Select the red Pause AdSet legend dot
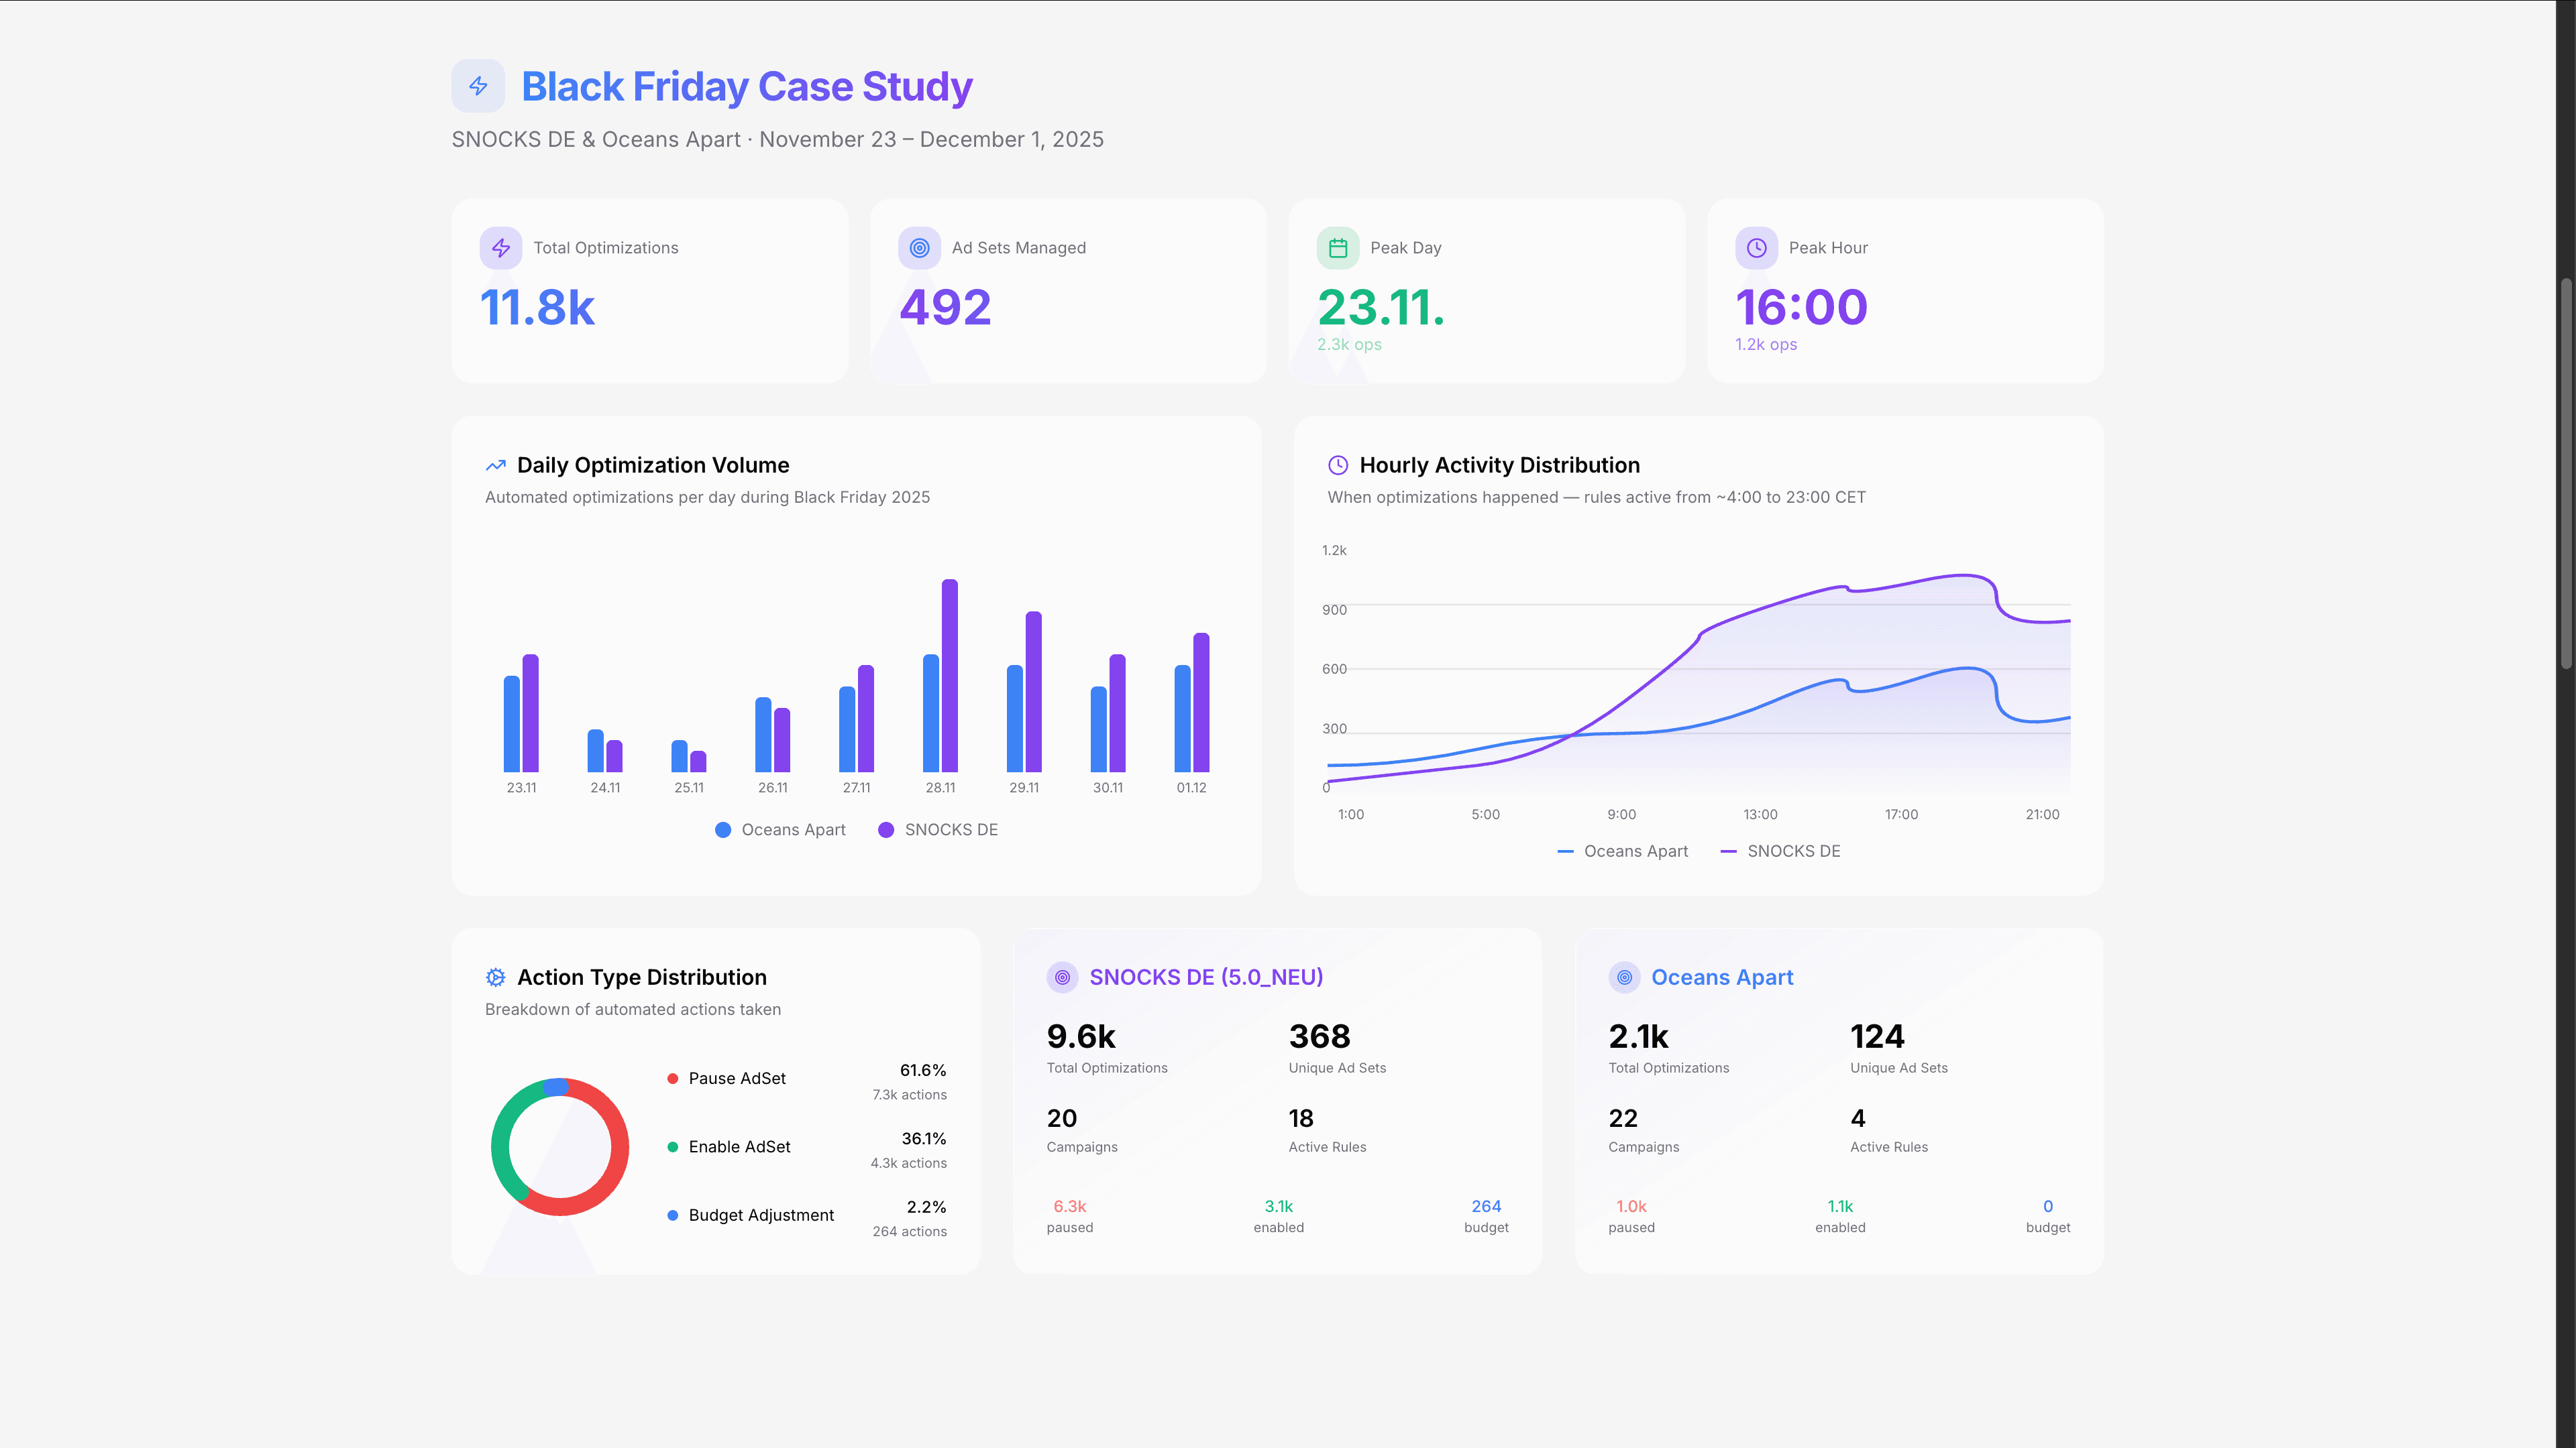 point(673,1079)
